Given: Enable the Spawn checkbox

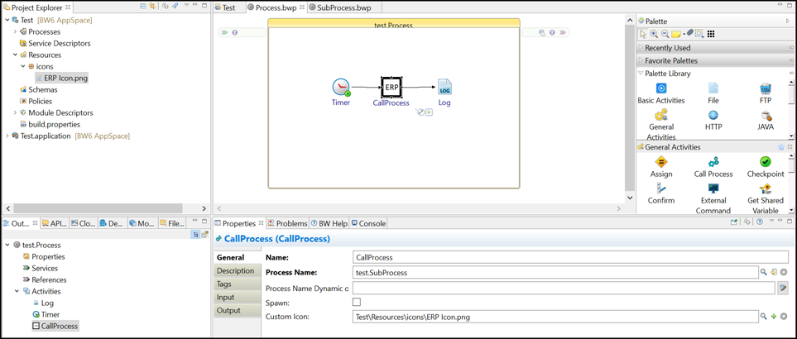Looking at the screenshot, I should coord(357,303).
